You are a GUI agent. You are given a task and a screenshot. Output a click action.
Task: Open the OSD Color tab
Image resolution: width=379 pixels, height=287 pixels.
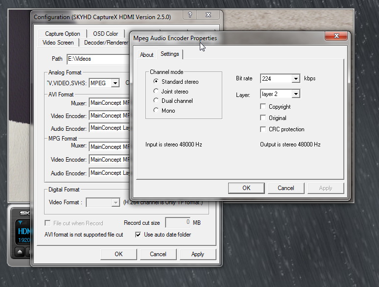coord(105,34)
